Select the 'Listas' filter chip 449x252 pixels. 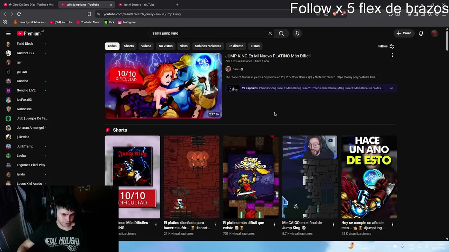coord(255,46)
